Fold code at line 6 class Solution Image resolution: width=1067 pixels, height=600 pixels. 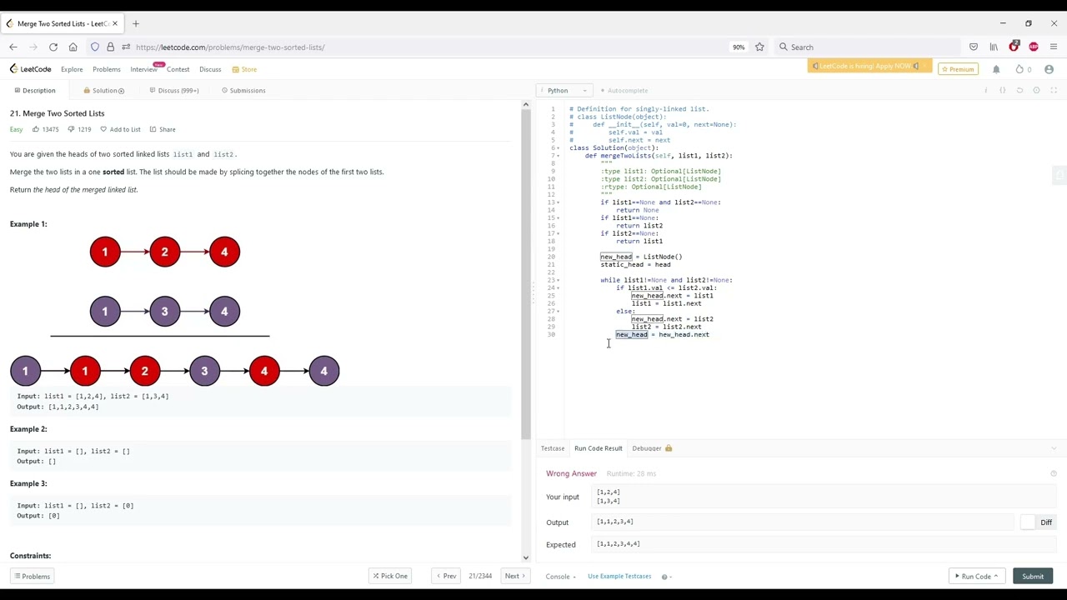(x=559, y=147)
